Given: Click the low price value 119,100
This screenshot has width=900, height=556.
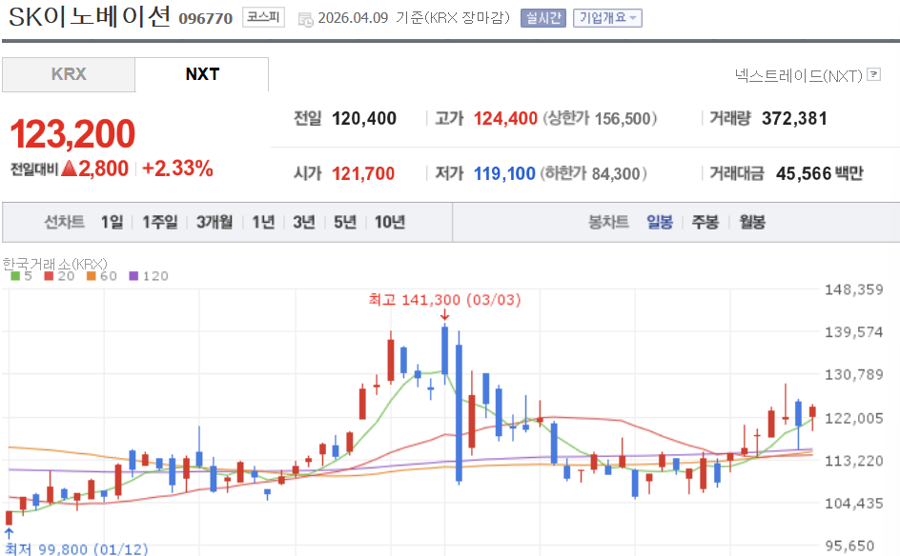Looking at the screenshot, I should 504,173.
